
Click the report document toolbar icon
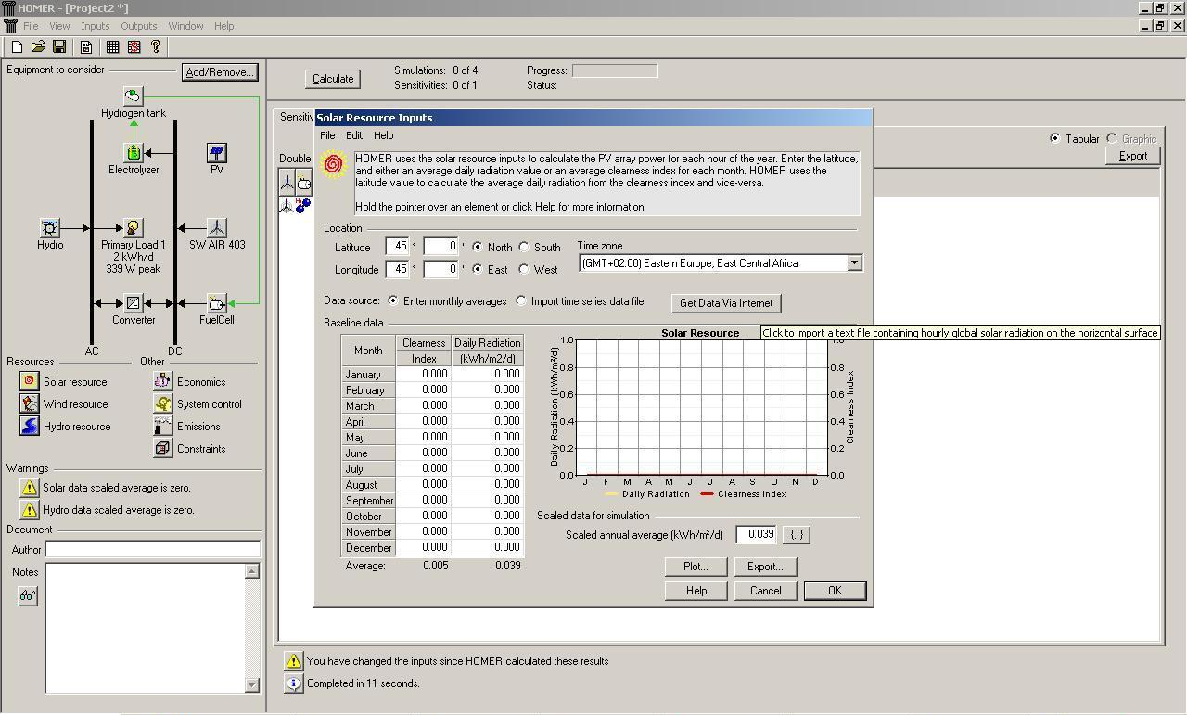[x=86, y=46]
